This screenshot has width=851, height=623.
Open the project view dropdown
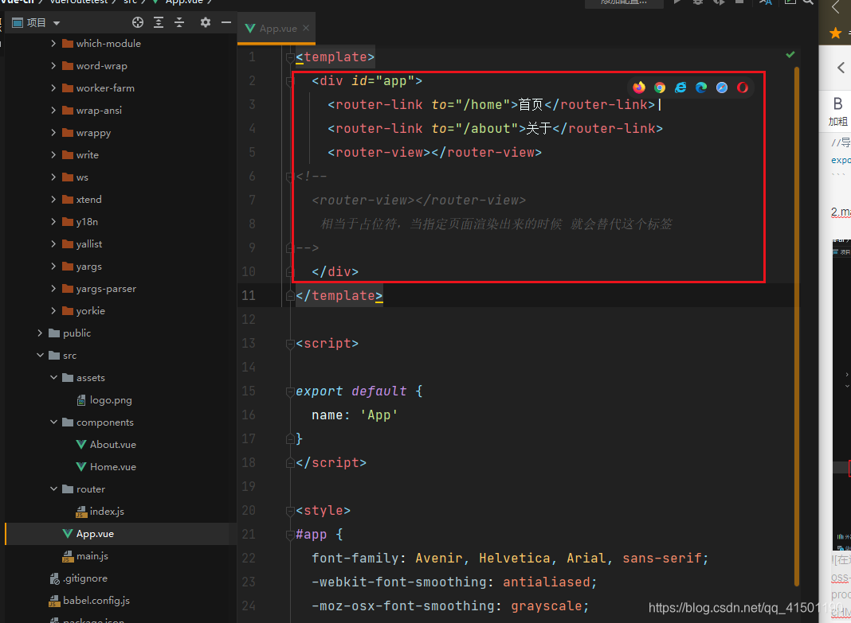(57, 23)
